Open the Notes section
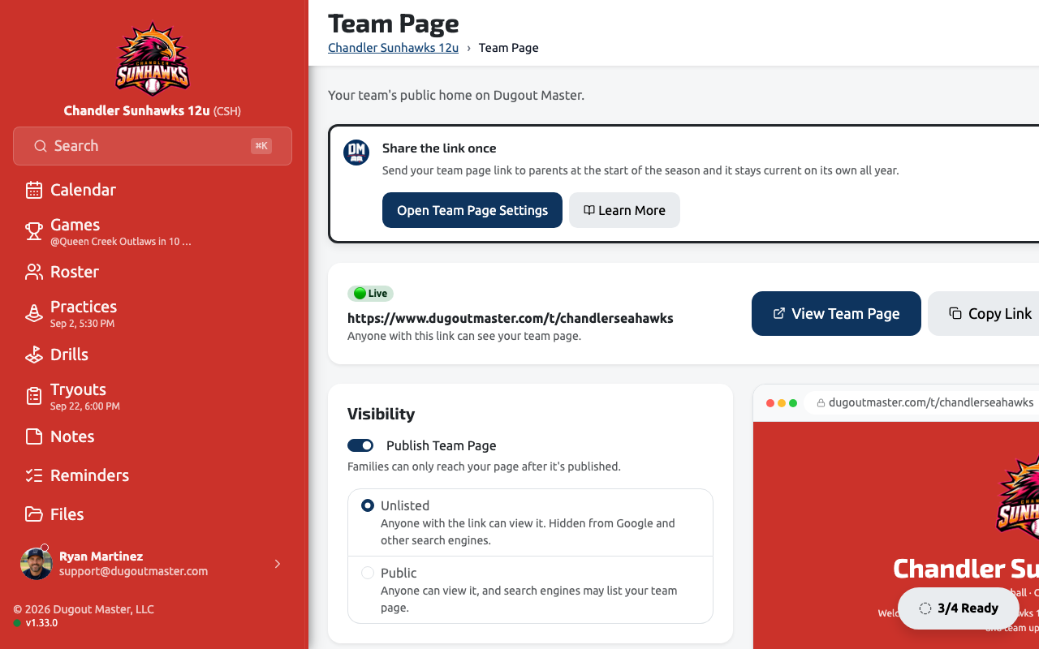This screenshot has width=1039, height=649. point(153,436)
